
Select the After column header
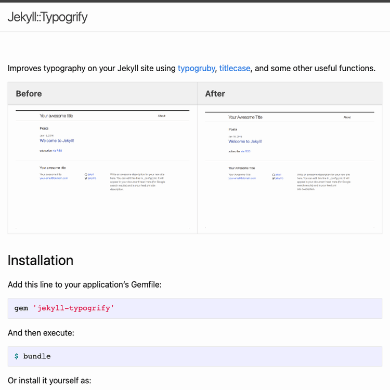(x=215, y=94)
